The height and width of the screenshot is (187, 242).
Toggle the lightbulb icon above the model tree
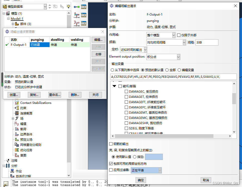[x=68, y=7]
